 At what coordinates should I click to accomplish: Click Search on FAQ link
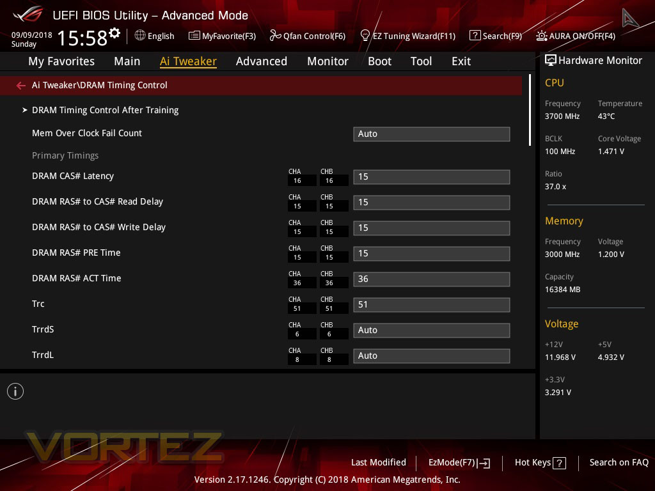619,462
